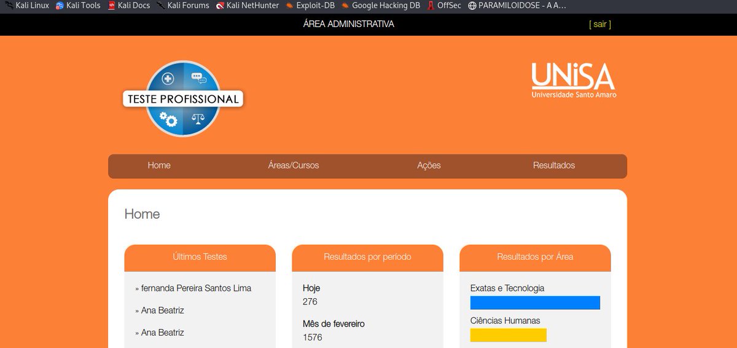Open the Google Hacking DB bookmark
This screenshot has width=737, height=348.
381,6
